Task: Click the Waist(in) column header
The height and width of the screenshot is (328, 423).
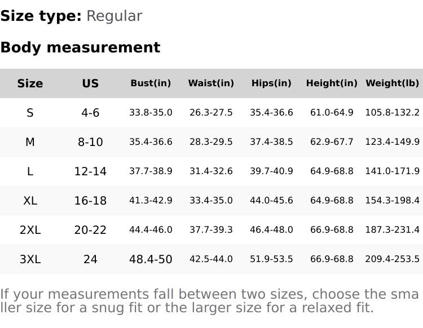Action: pyautogui.click(x=211, y=83)
